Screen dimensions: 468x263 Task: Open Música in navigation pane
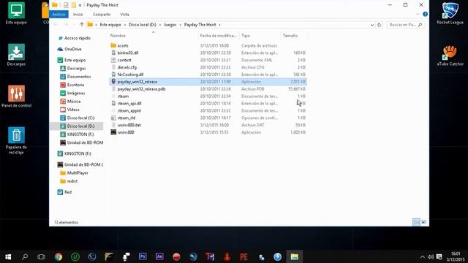[73, 102]
